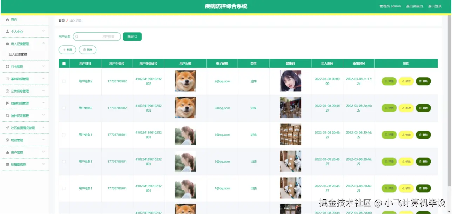Click the chat icon for 基础数据管理
This screenshot has height=214, width=452.
click(x=7, y=79)
